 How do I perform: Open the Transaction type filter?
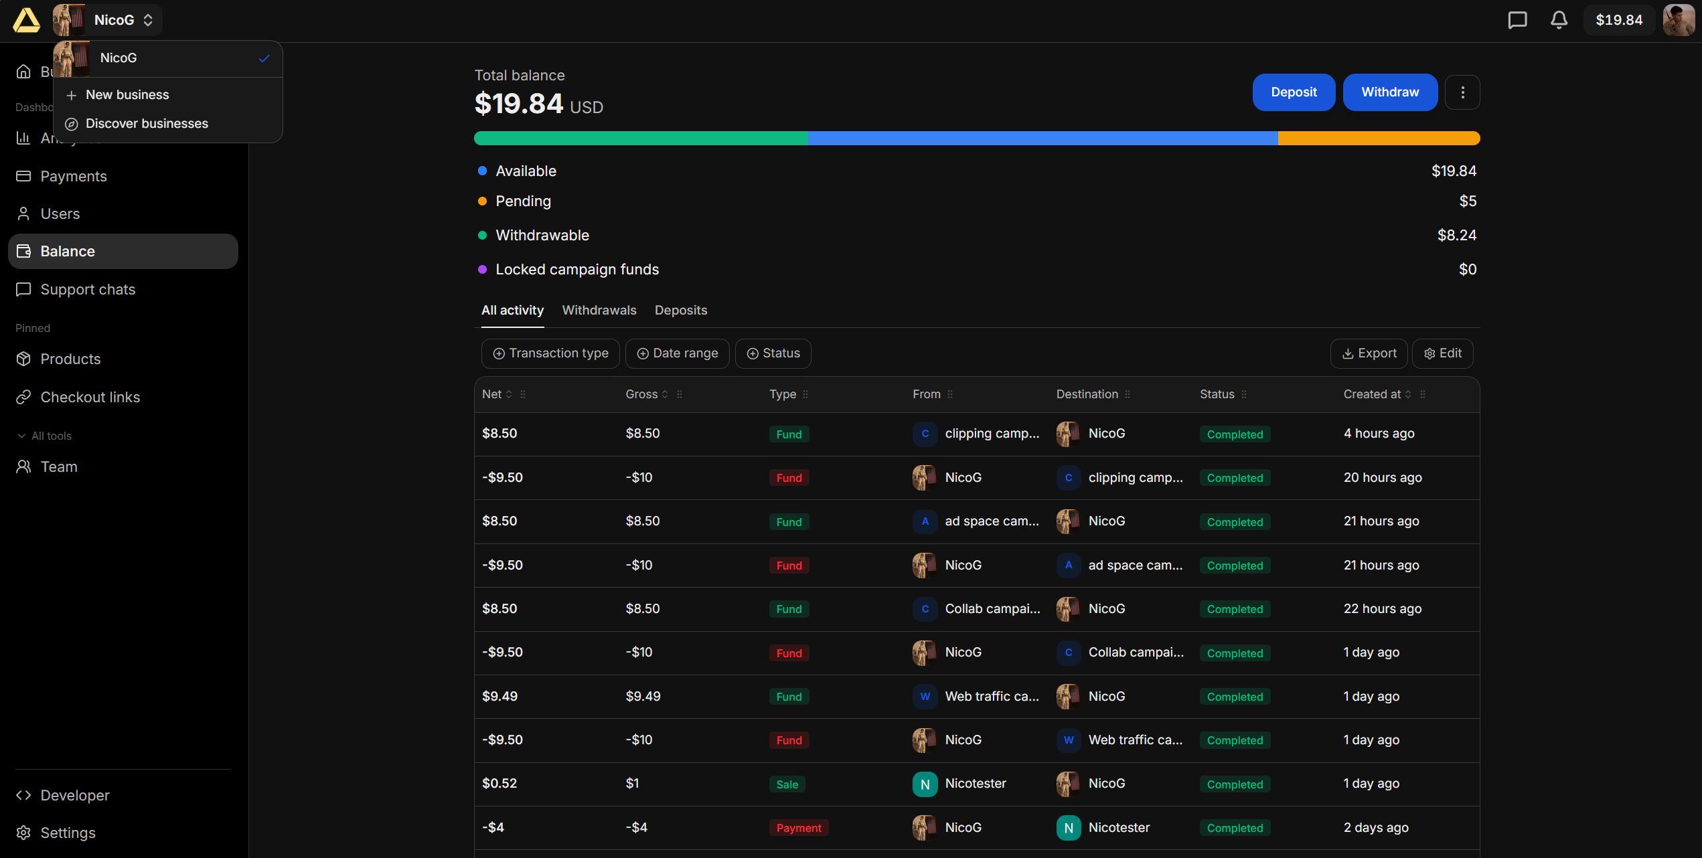coord(550,353)
